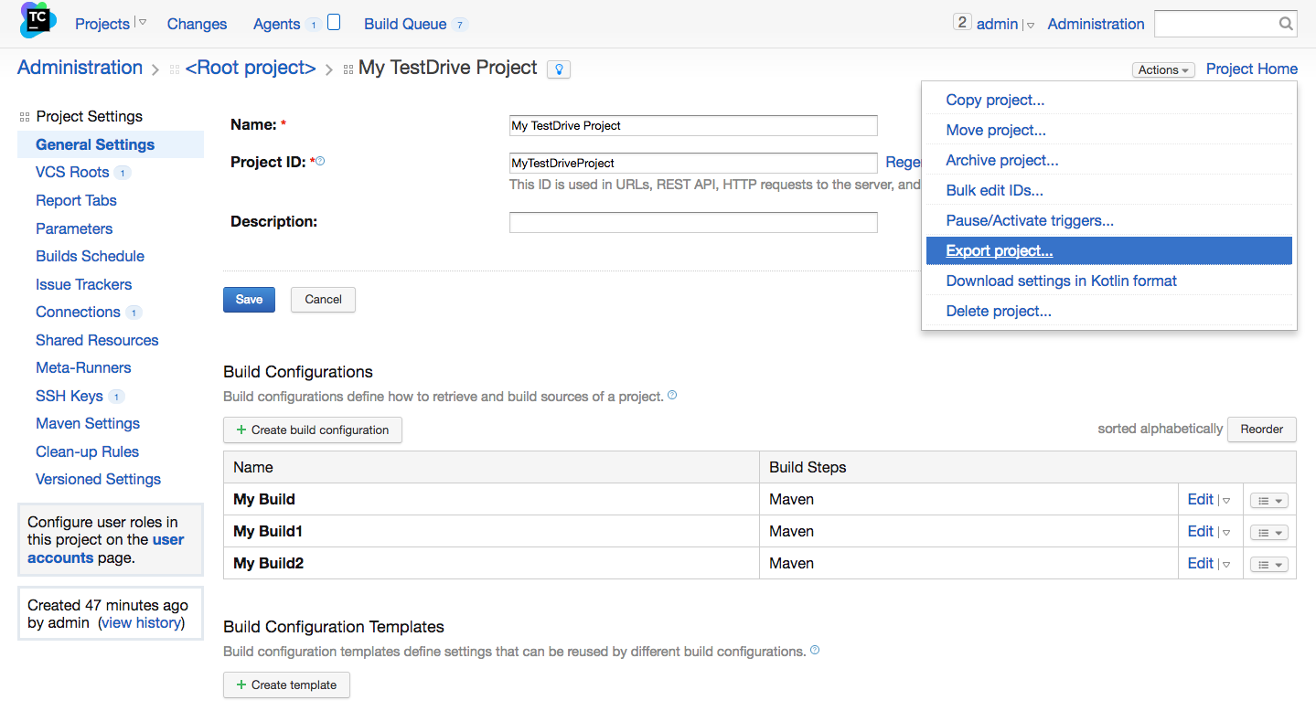This screenshot has width=1316, height=711.
Task: Open Report Tabs in sidebar
Action: tap(76, 201)
